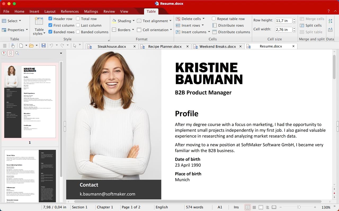Click the Save document toolbar icon
Screen dimensions: 339x211
(43, 46)
